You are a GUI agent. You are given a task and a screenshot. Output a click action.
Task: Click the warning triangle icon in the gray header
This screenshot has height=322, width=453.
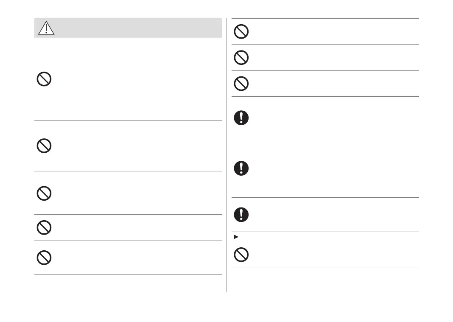tap(46, 28)
